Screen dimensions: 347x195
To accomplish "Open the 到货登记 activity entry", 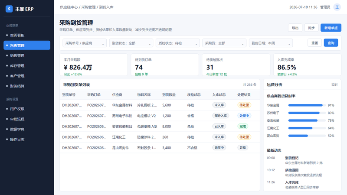I will tap(302, 160).
